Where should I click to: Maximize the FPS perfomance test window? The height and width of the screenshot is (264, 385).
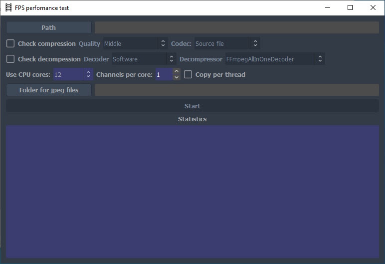[350, 7]
